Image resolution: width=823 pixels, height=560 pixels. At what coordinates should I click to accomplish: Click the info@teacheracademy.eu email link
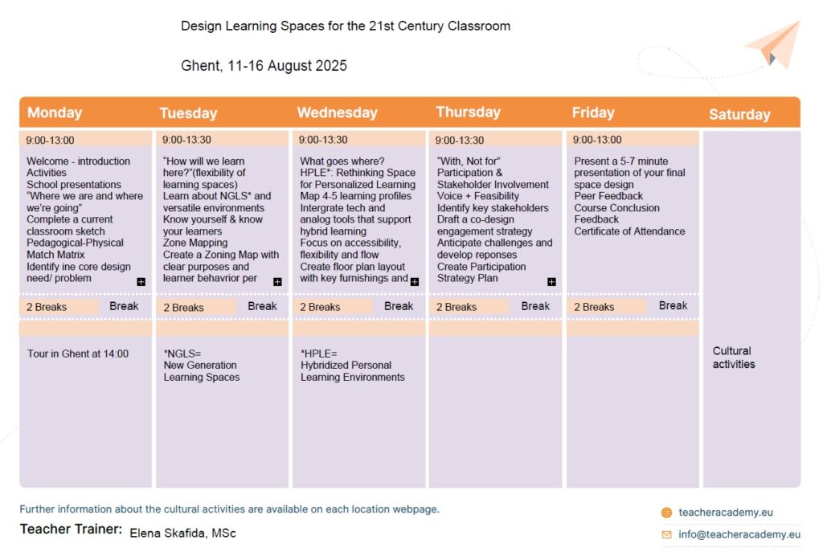(x=739, y=534)
